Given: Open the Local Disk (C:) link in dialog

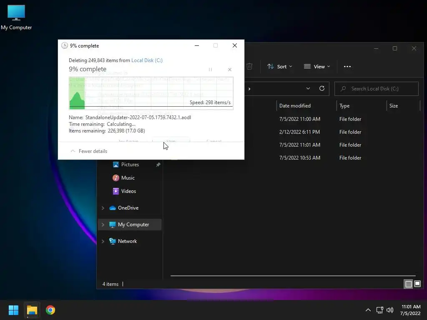Looking at the screenshot, I should click(147, 60).
